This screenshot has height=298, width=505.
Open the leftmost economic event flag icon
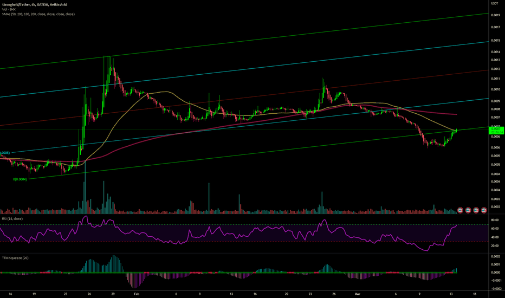(x=460, y=210)
